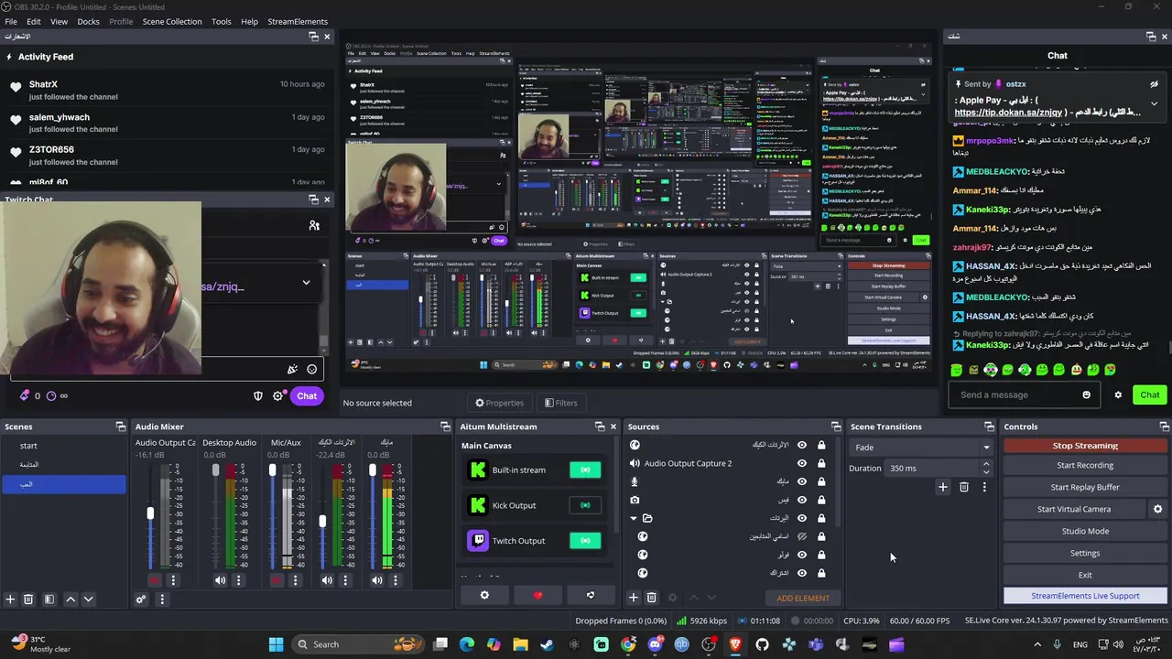Collapse pinned message chevron in Chat panel
This screenshot has height=659, width=1172.
1154,103
